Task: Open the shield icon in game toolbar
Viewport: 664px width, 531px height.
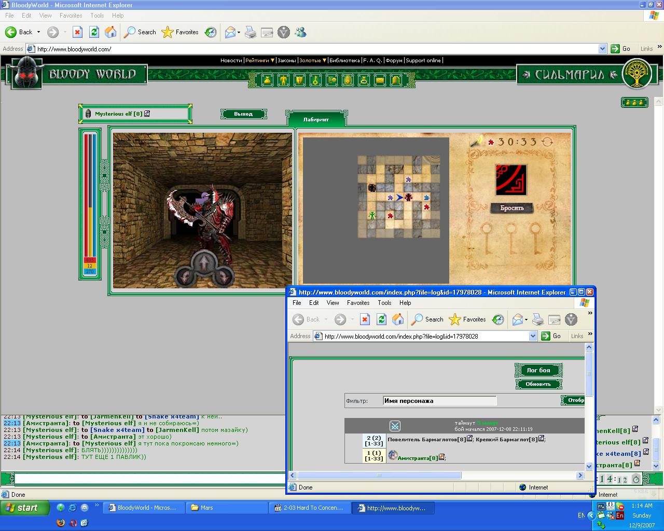Action: [299, 80]
